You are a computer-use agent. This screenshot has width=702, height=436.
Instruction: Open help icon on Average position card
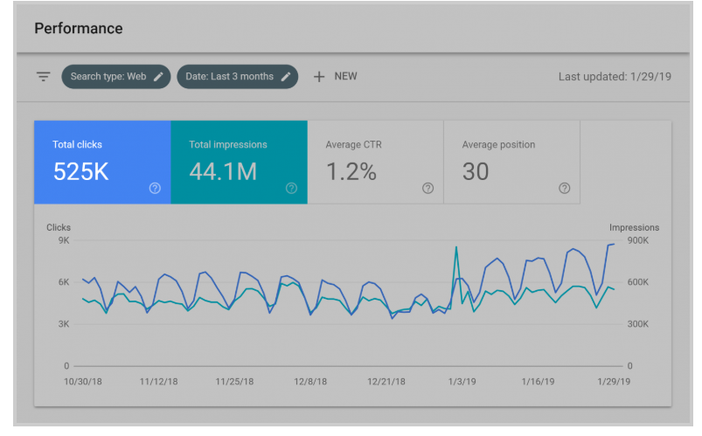tap(565, 188)
